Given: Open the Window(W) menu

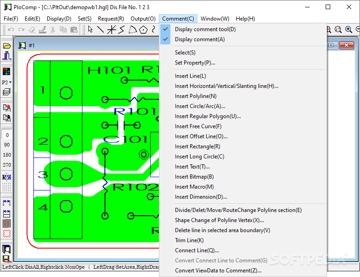Looking at the screenshot, I should point(215,19).
